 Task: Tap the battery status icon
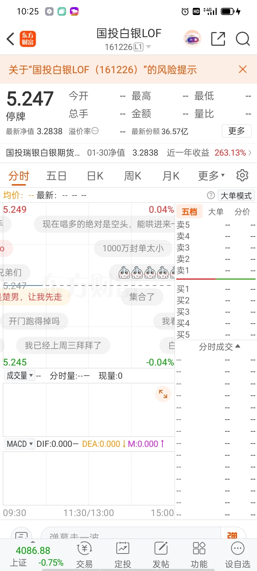tap(227, 11)
